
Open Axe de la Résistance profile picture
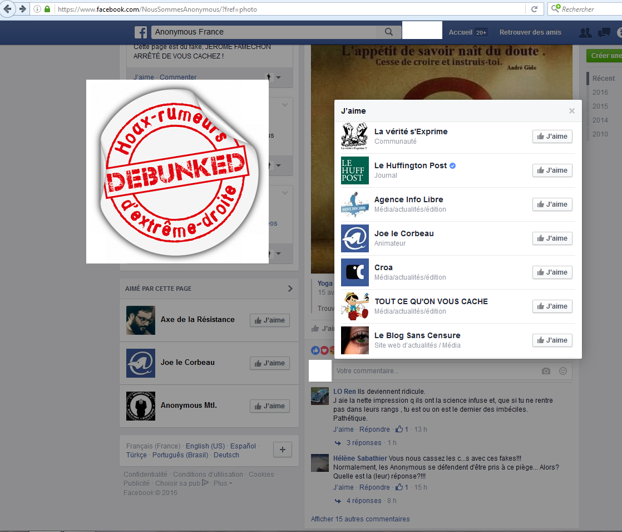pos(140,320)
